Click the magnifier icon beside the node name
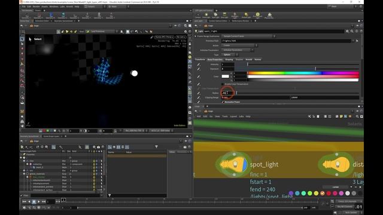Image resolution: width=383 pixels, height=215 pixels. [x=352, y=31]
